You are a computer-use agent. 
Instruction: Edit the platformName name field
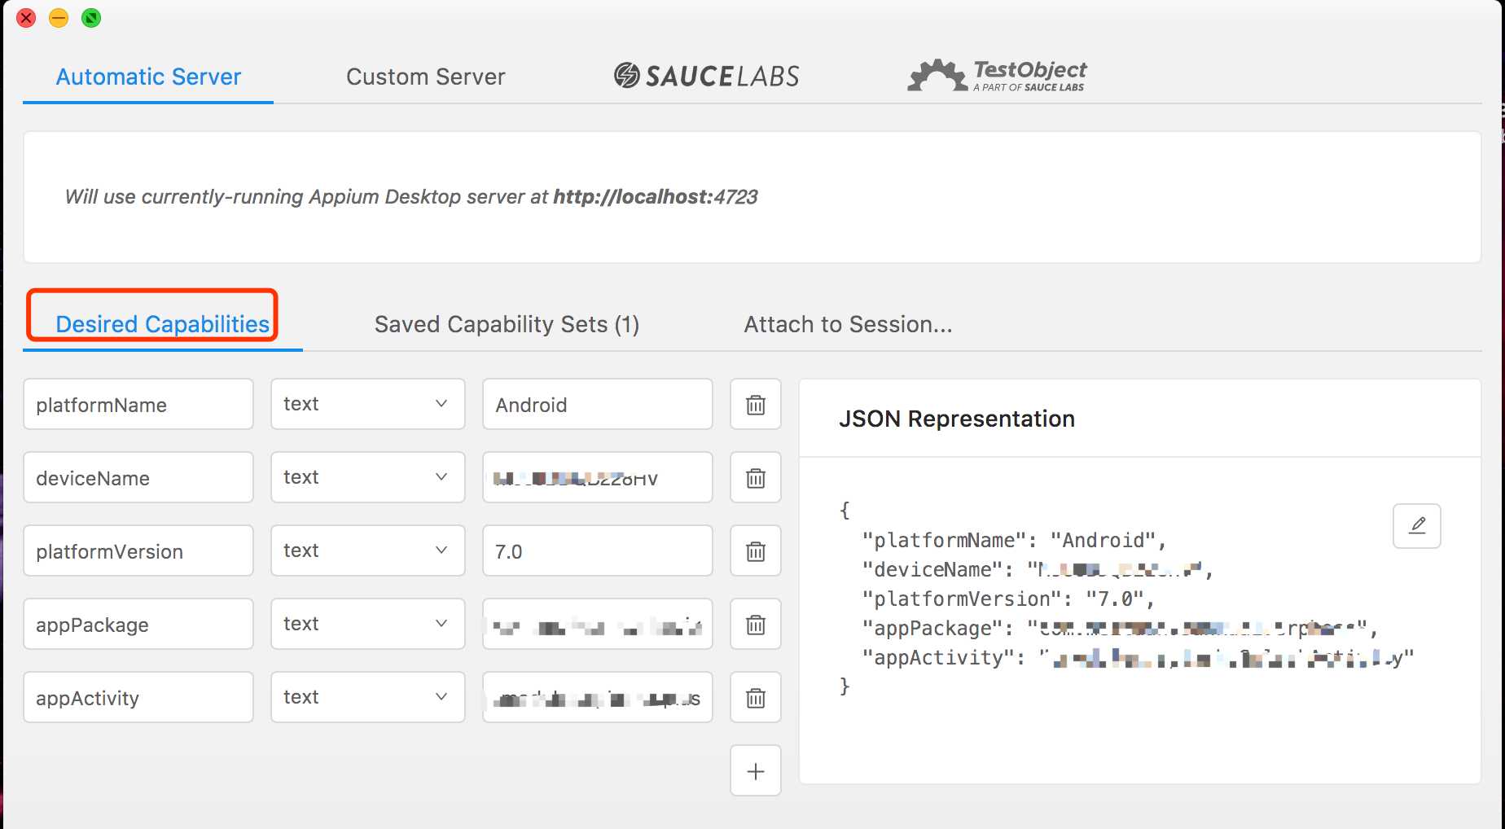tap(138, 404)
